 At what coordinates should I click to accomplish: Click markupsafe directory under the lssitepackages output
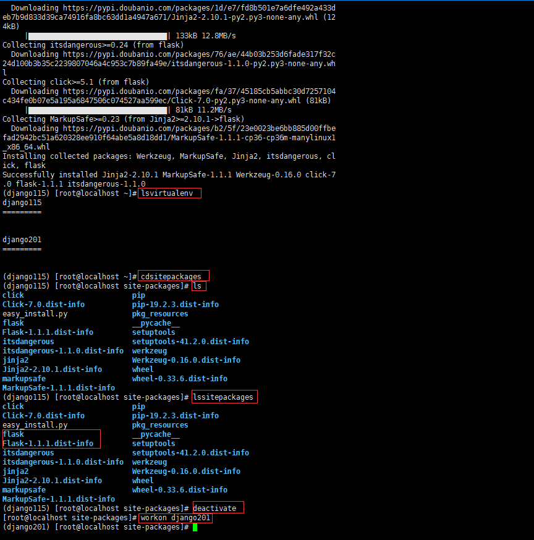pos(24,490)
